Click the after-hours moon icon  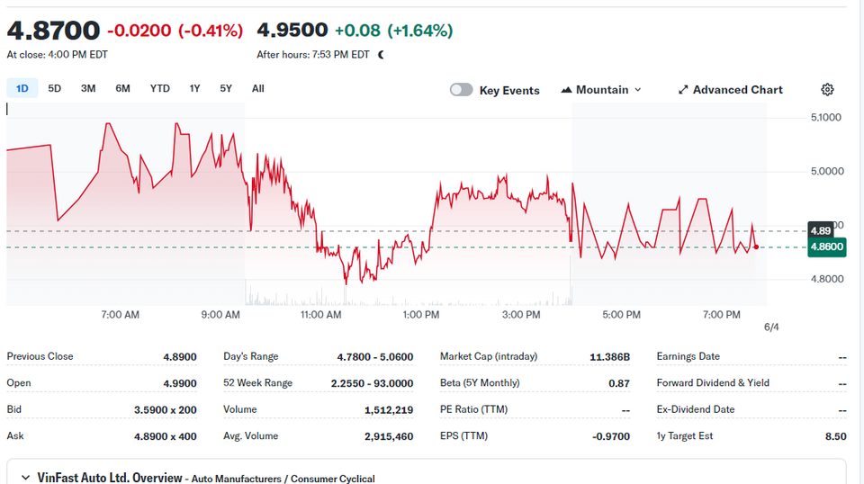pos(381,55)
